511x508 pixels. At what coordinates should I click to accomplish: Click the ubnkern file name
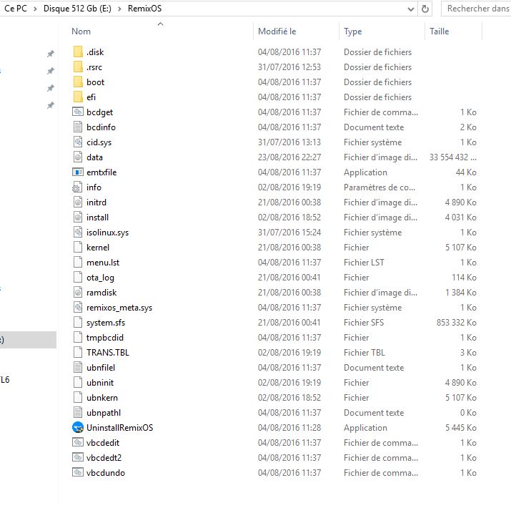[102, 397]
